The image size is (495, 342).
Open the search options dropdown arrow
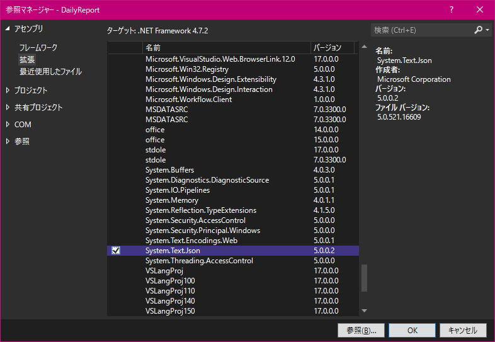click(487, 30)
